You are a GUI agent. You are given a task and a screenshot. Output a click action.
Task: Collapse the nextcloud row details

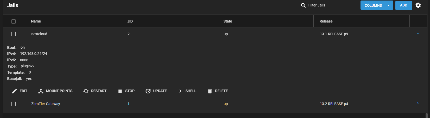pos(418,34)
